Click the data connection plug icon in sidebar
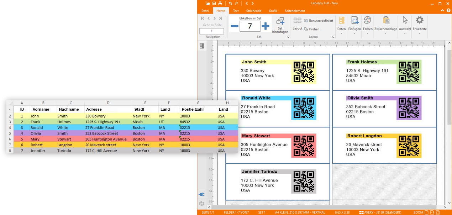Viewport: 452px width, 215px height. tap(202, 194)
